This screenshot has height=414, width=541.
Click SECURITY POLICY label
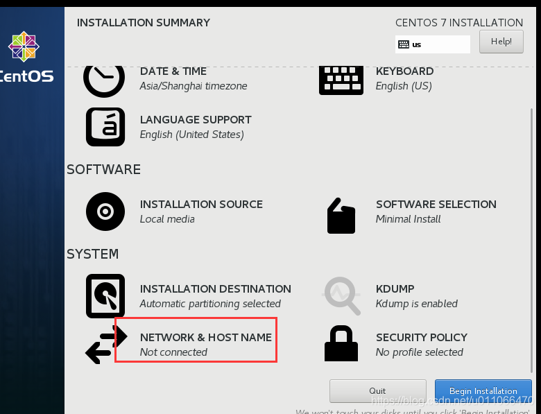pos(422,338)
